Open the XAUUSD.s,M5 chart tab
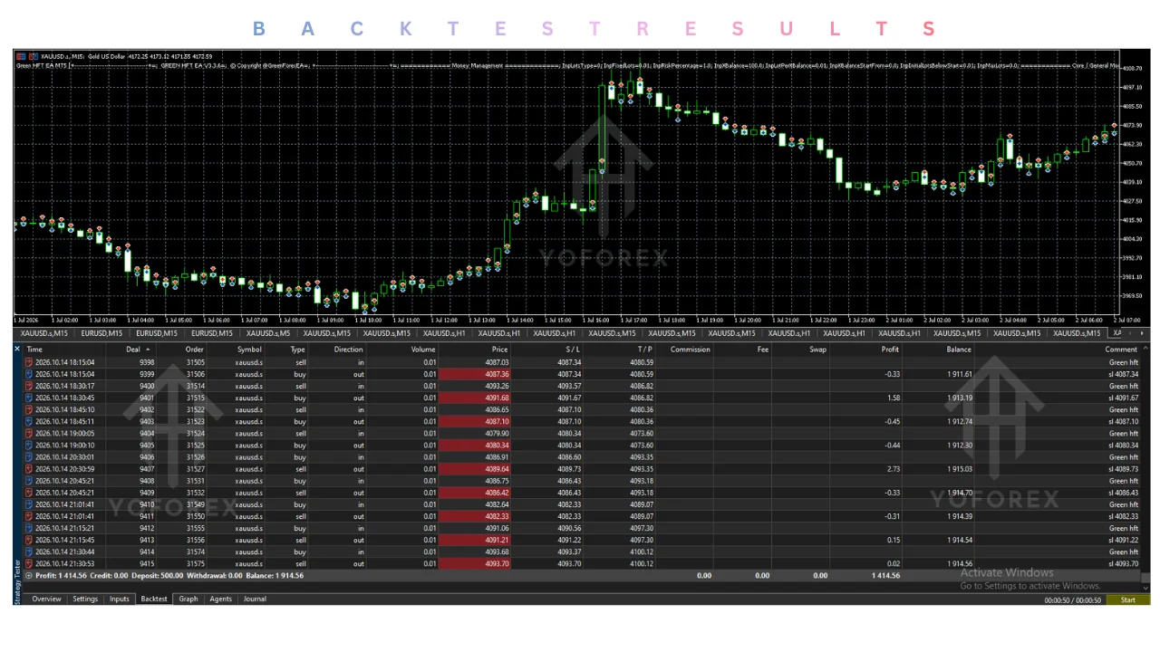 pos(269,333)
